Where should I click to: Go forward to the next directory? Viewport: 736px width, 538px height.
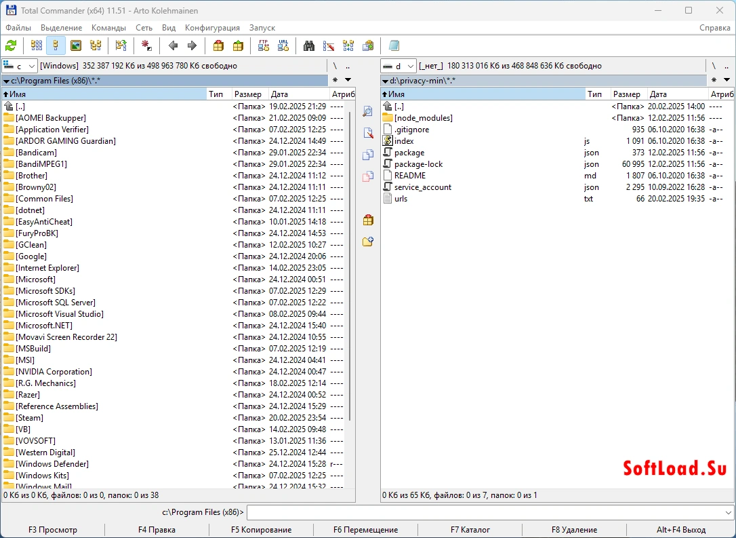[192, 46]
